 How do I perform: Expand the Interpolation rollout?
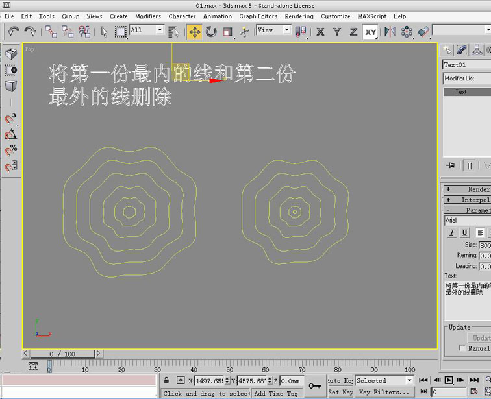pos(467,200)
